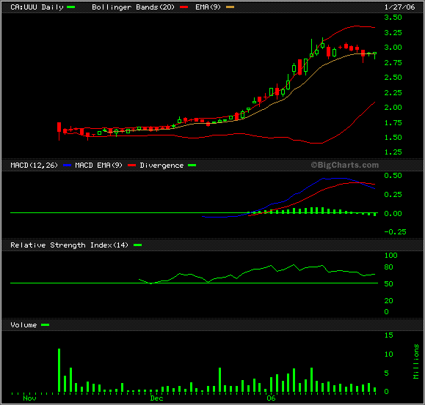Click the '06' year axis label
The width and height of the screenshot is (425, 405).
271,398
